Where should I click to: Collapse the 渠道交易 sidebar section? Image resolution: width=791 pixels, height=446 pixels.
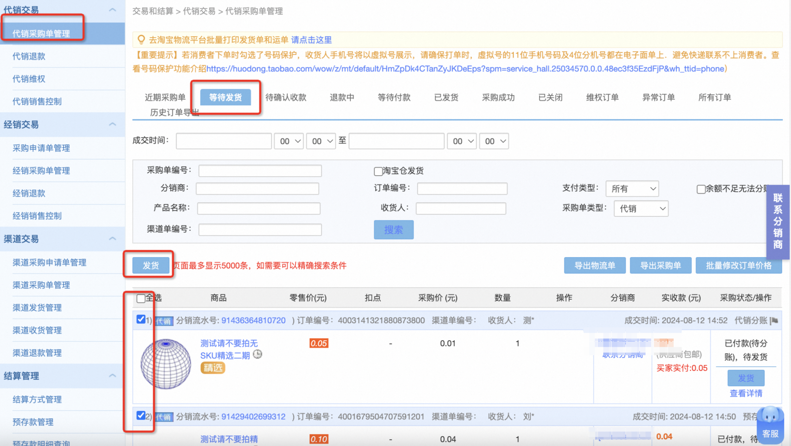point(112,239)
